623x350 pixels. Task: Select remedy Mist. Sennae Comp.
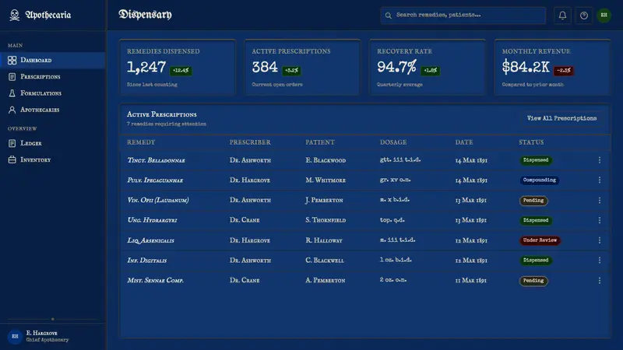click(155, 280)
